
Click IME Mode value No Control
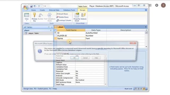pos(90,80)
